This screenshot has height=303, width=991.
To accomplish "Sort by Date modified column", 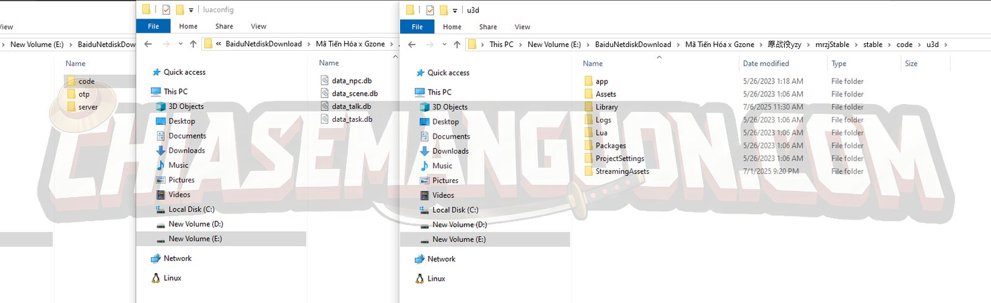I will coord(766,64).
